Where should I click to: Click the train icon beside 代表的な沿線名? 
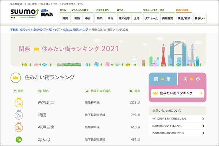(87, 91)
